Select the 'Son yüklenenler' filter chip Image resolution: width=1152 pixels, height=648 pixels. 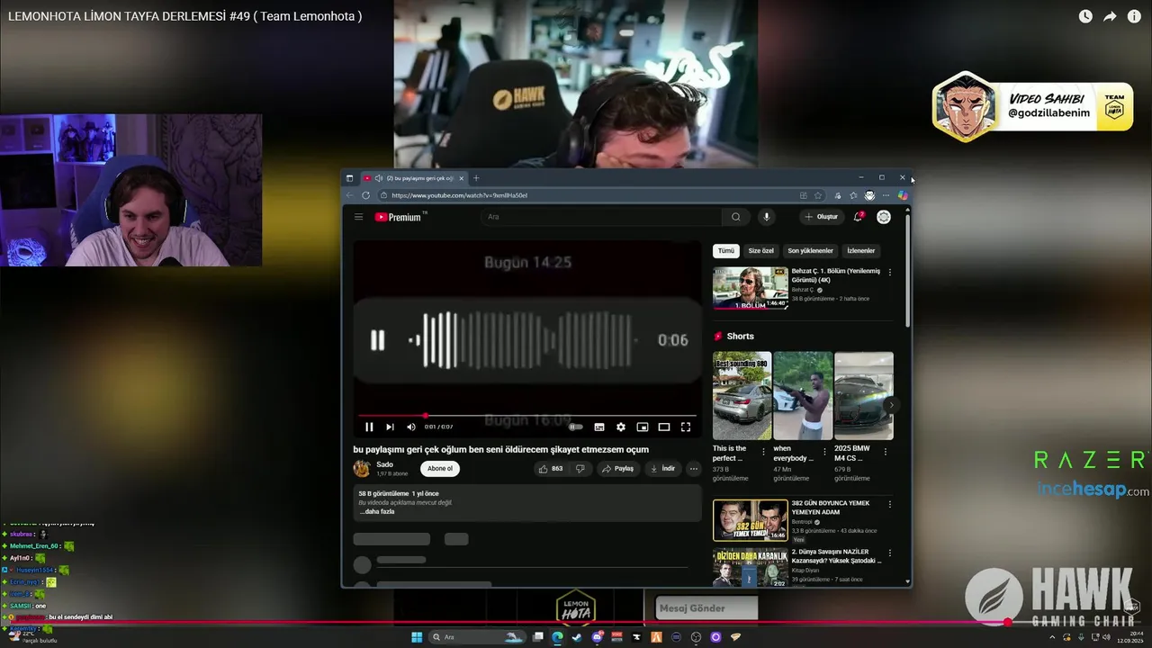[x=810, y=251]
